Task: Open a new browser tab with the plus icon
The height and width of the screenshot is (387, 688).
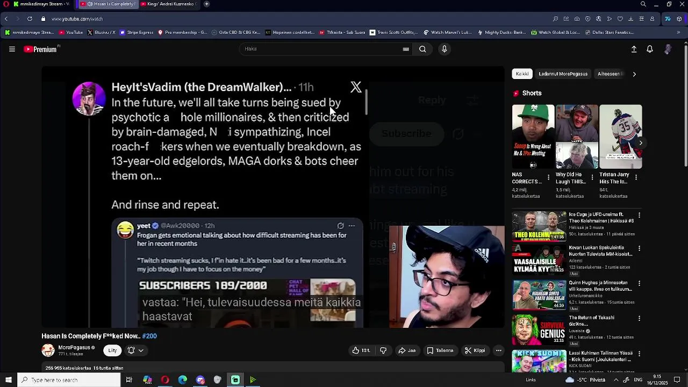Action: click(206, 4)
